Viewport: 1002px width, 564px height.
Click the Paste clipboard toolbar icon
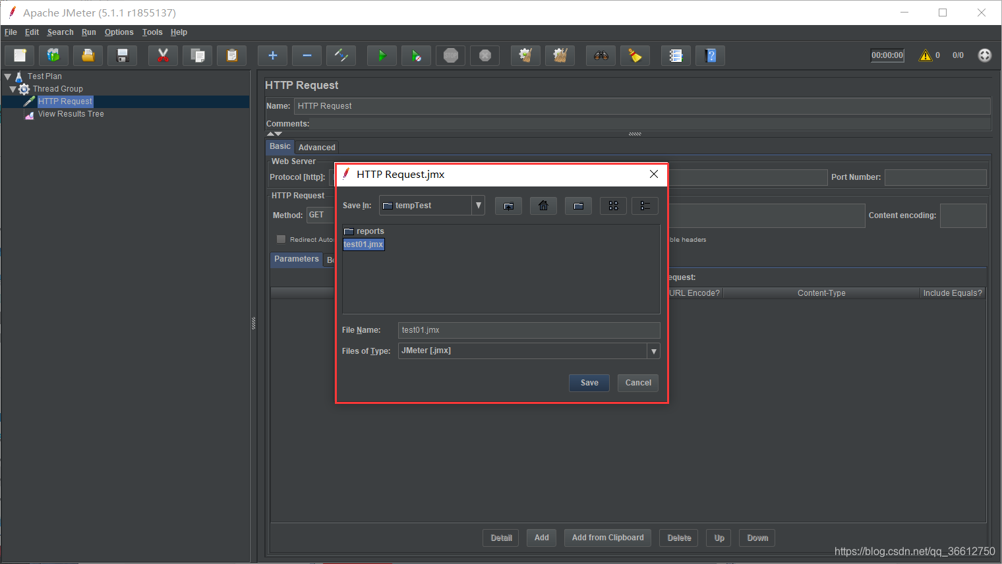point(232,56)
